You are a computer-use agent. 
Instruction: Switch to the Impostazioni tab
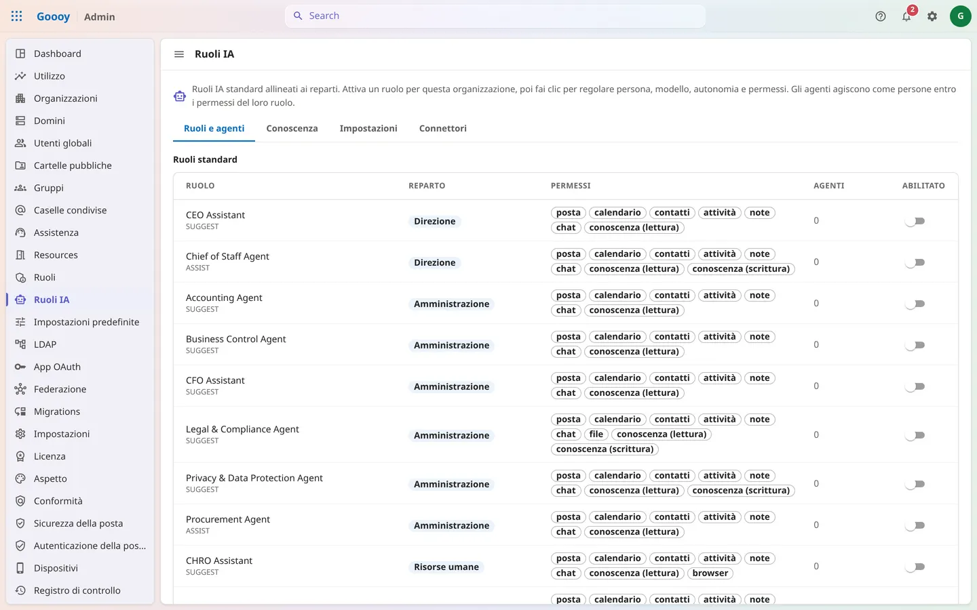[368, 128]
